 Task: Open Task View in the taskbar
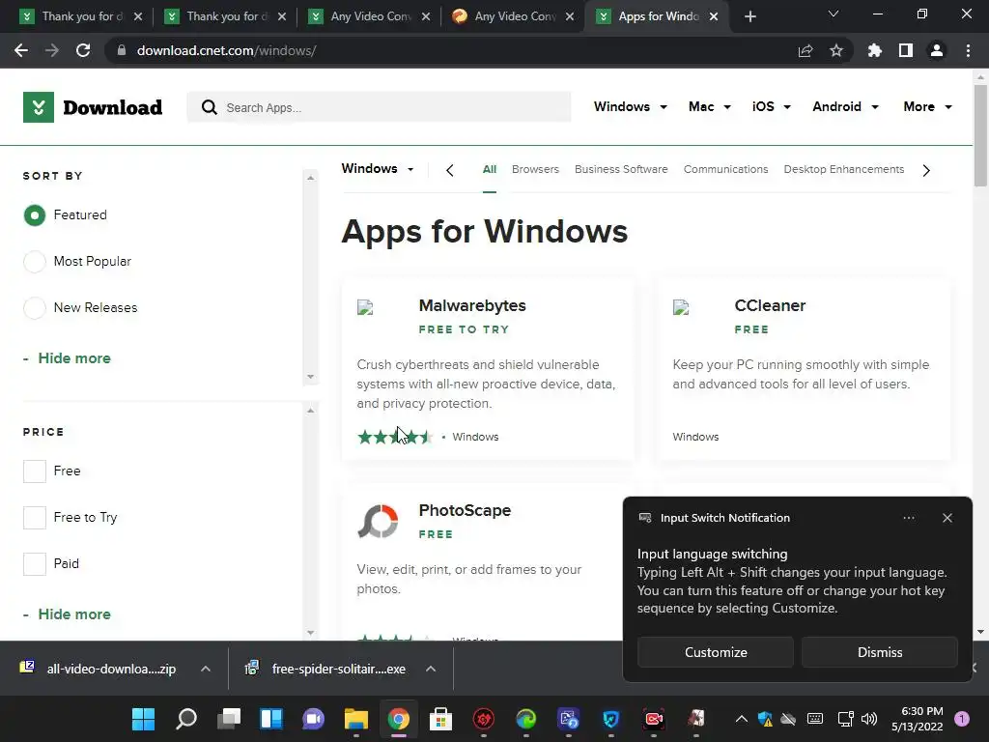[x=229, y=719]
